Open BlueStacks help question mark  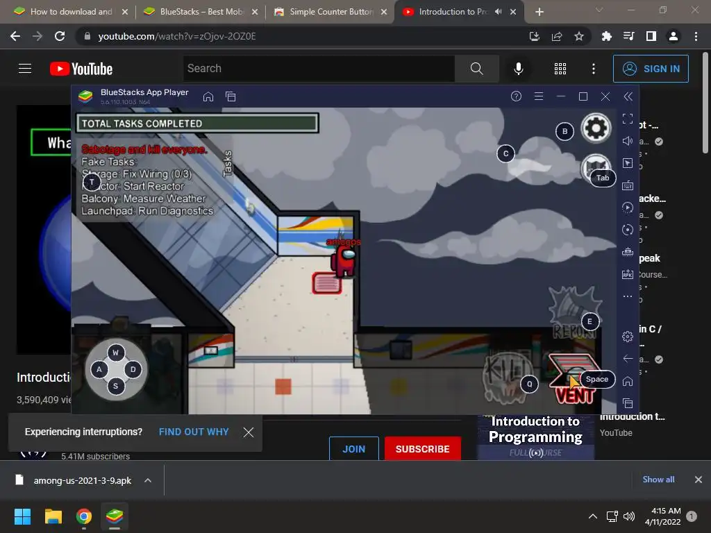click(516, 96)
